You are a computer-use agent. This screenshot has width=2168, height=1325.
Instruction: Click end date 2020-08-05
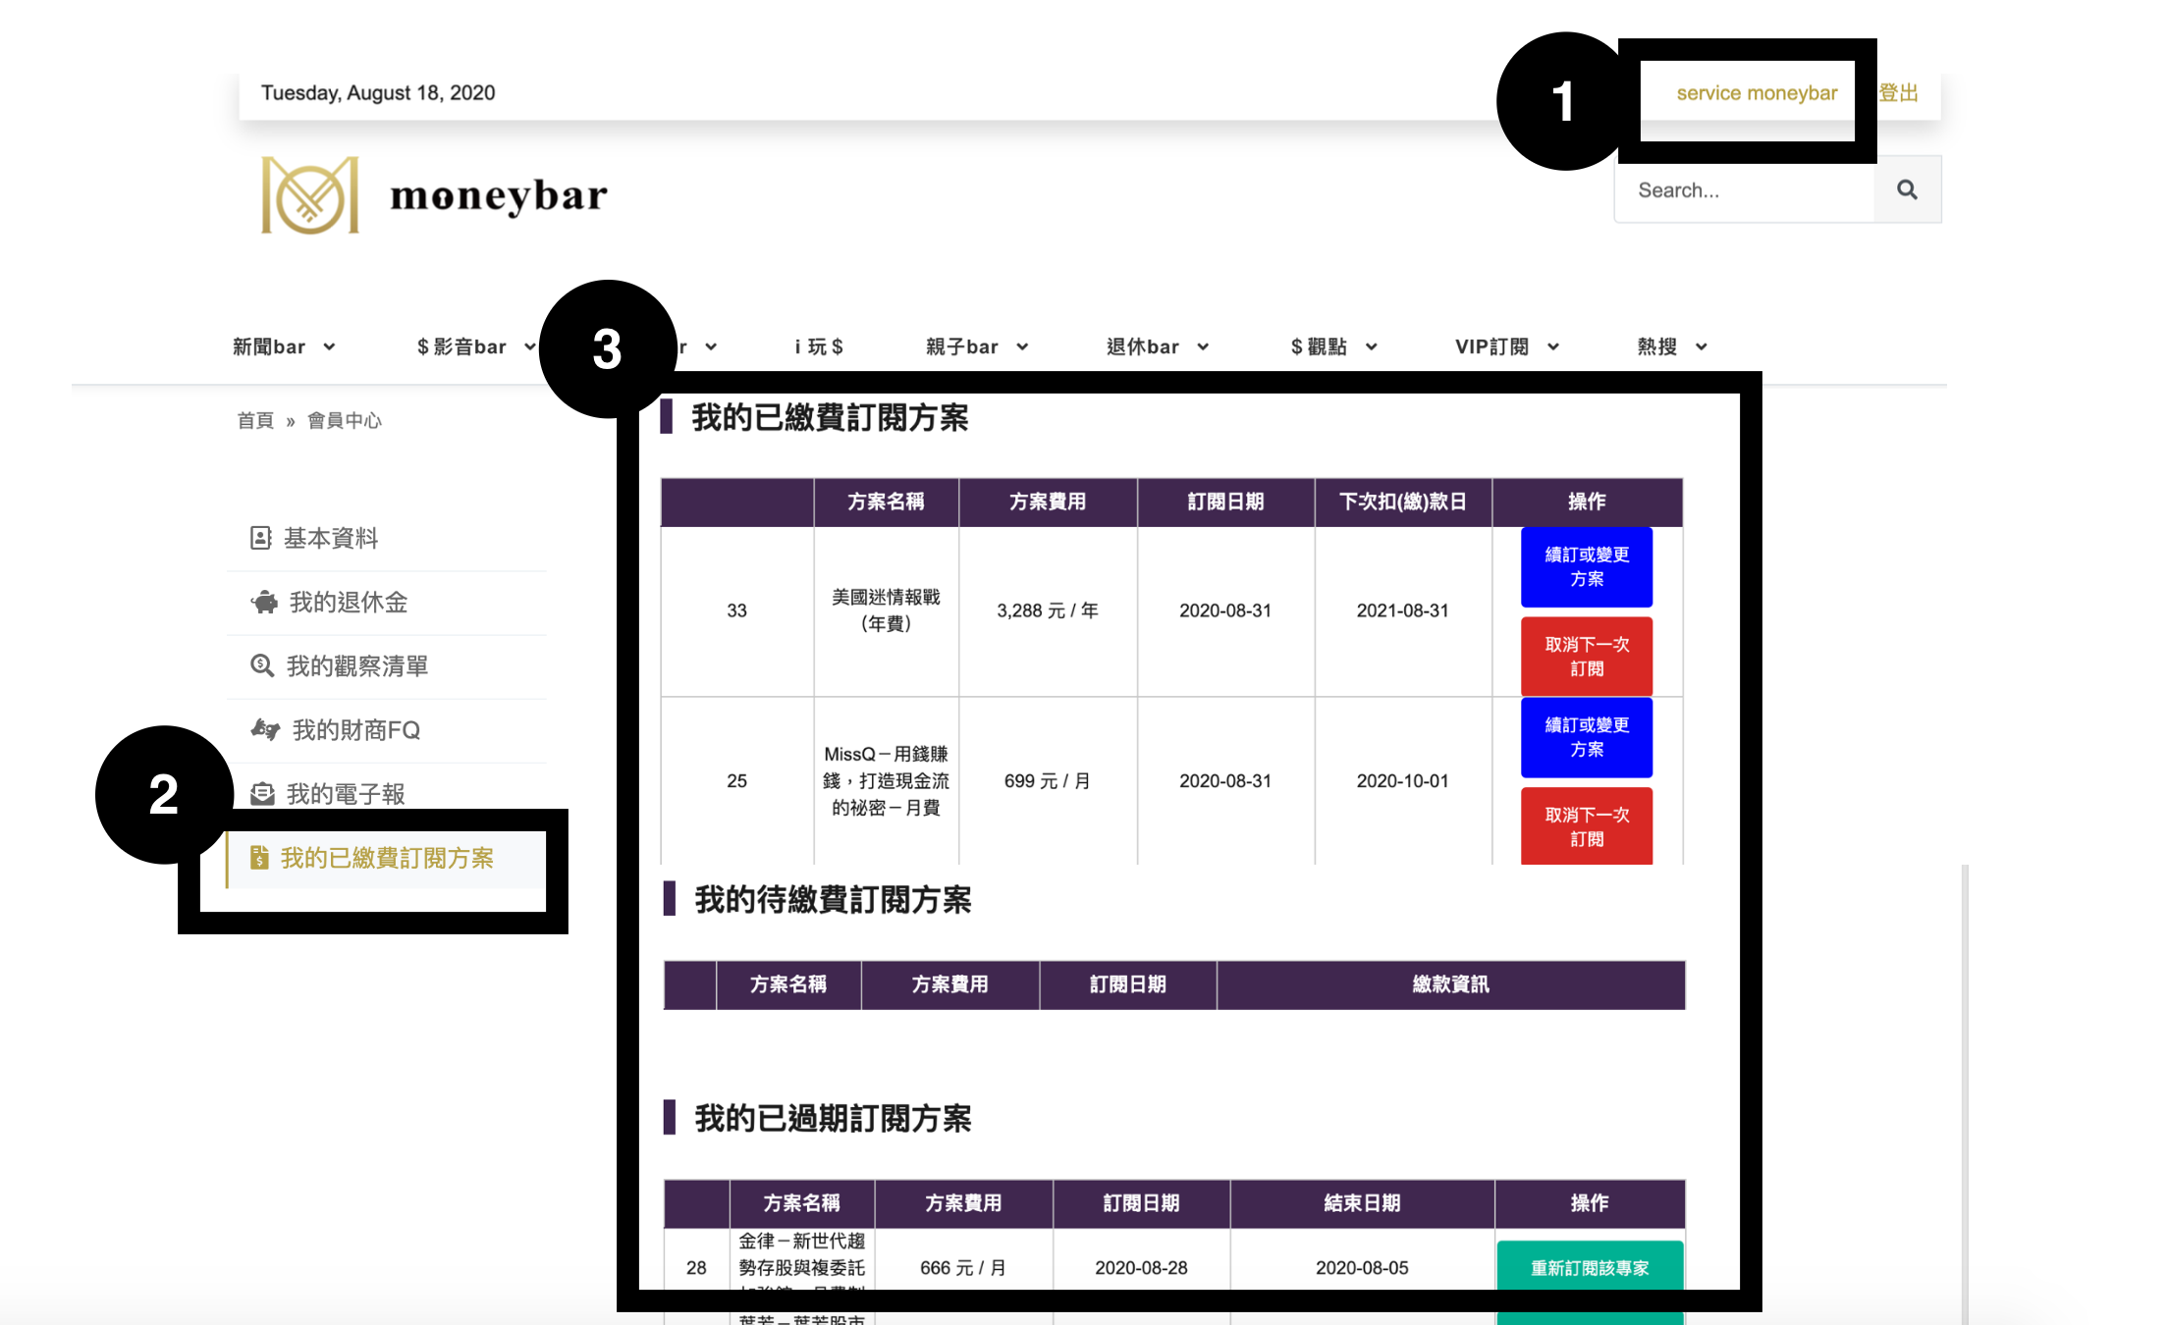pyautogui.click(x=1362, y=1267)
